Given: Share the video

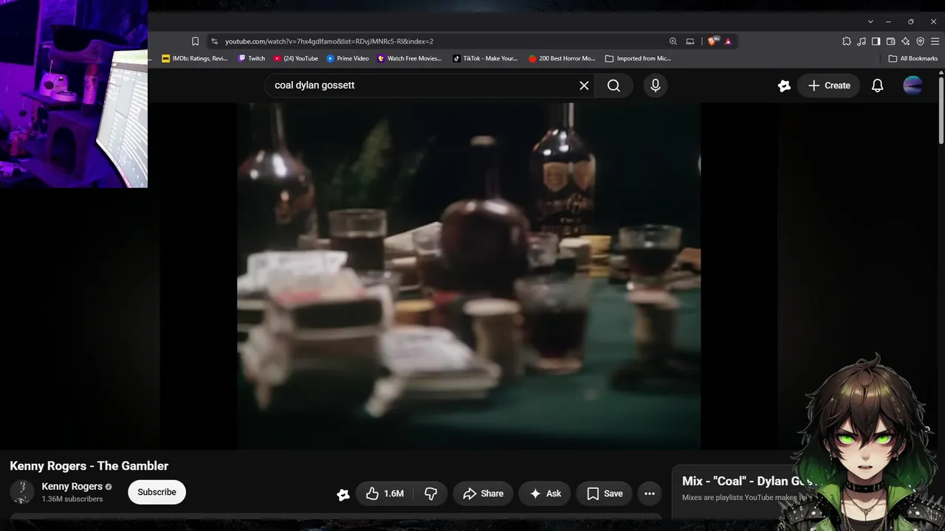Looking at the screenshot, I should click(483, 493).
